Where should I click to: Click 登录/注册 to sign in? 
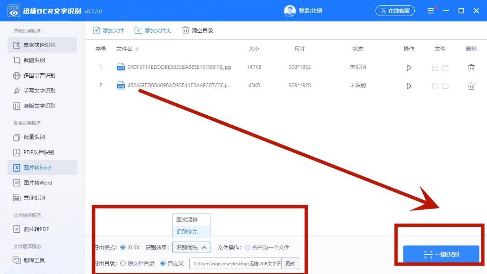coord(310,11)
